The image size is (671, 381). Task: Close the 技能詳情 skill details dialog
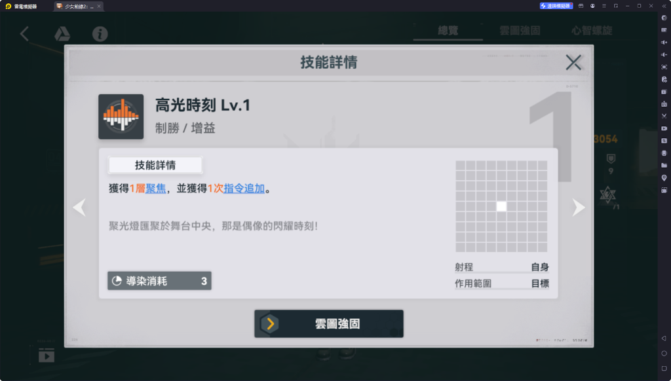click(x=573, y=62)
